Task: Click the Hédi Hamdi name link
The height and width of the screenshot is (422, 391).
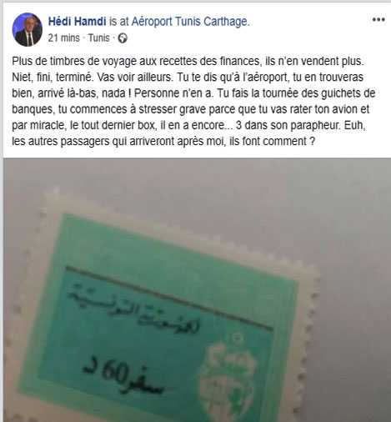Action: coord(77,22)
